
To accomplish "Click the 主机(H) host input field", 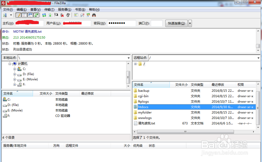I will tap(29, 23).
